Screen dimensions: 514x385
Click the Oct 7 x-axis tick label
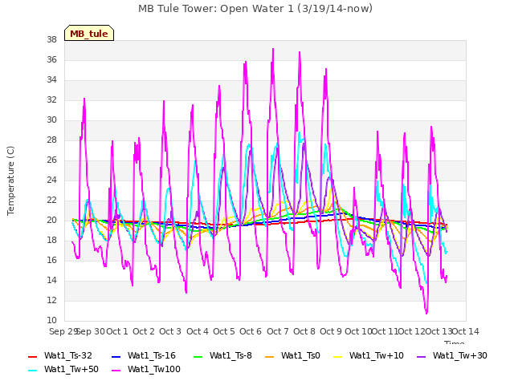tap(278, 331)
